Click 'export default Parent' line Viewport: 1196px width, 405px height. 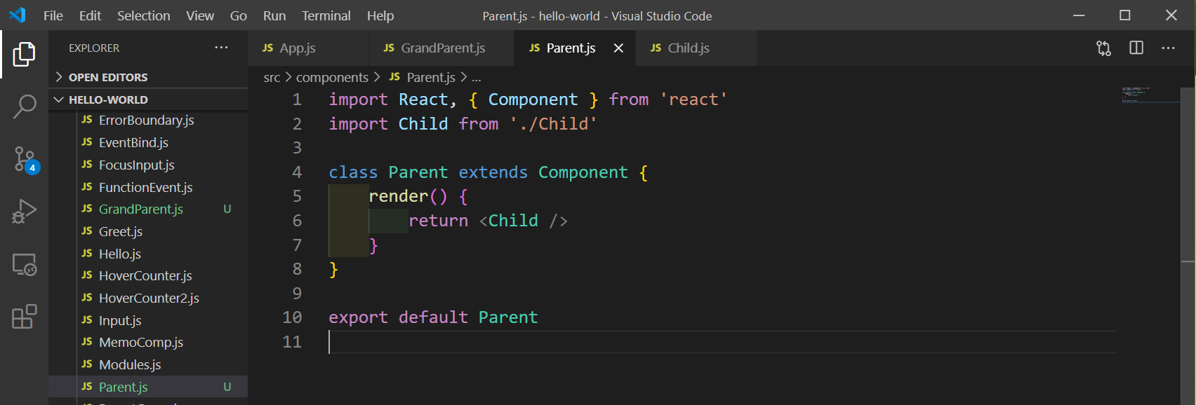433,317
